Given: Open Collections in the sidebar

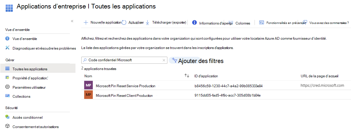Looking at the screenshot, I should (x=21, y=97).
